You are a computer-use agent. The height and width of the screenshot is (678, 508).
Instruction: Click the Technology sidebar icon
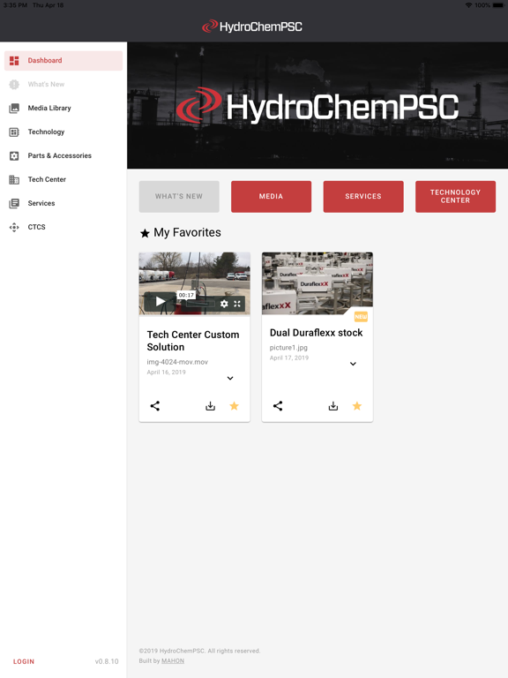click(14, 132)
